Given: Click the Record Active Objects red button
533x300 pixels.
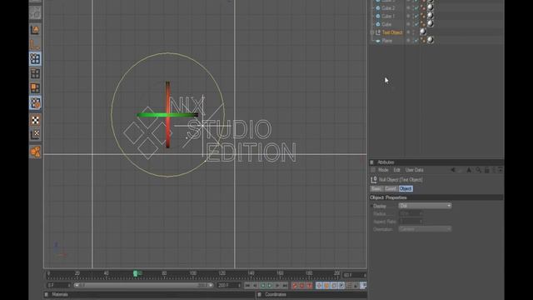Looking at the screenshot, I should tap(294, 285).
